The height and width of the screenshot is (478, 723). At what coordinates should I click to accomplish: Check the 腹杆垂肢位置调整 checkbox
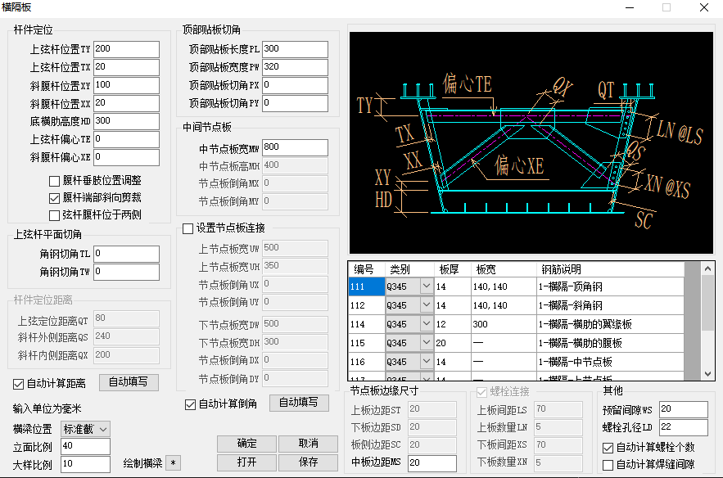[54, 181]
